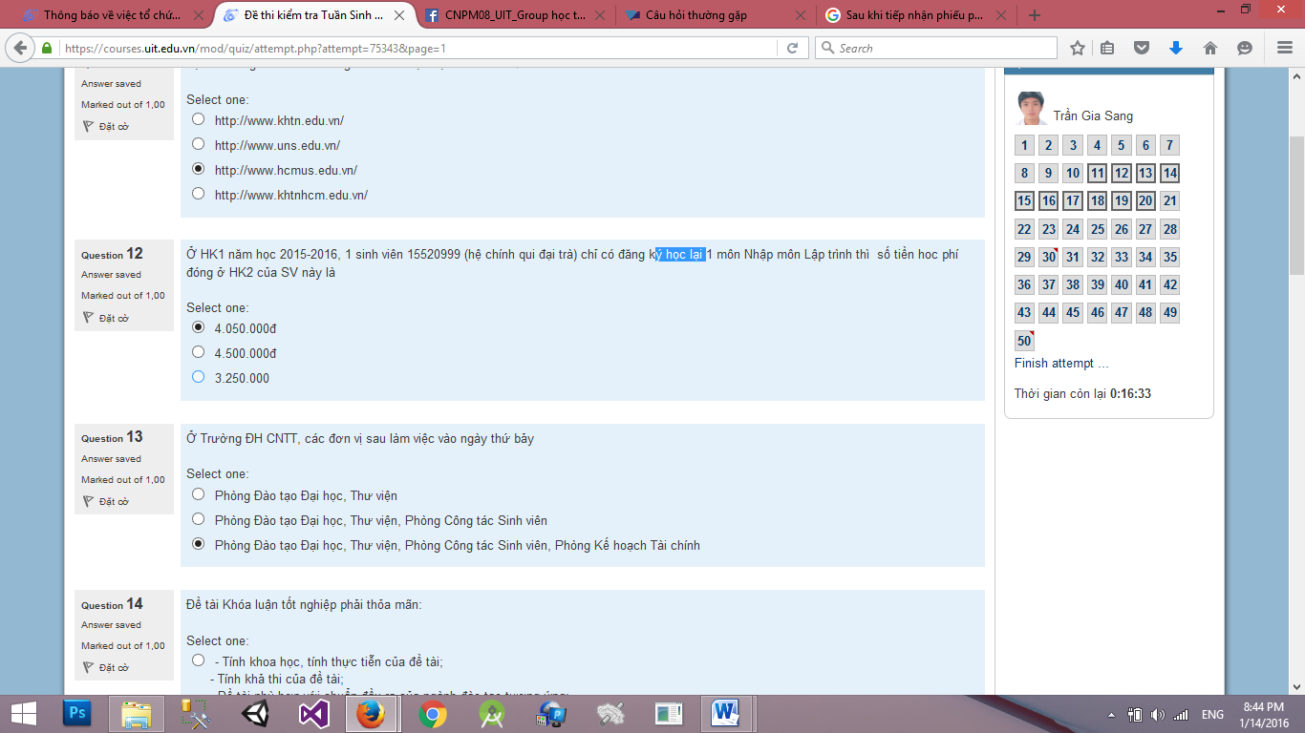
Task: Start a Firefox Hello conversation
Action: (x=1245, y=47)
